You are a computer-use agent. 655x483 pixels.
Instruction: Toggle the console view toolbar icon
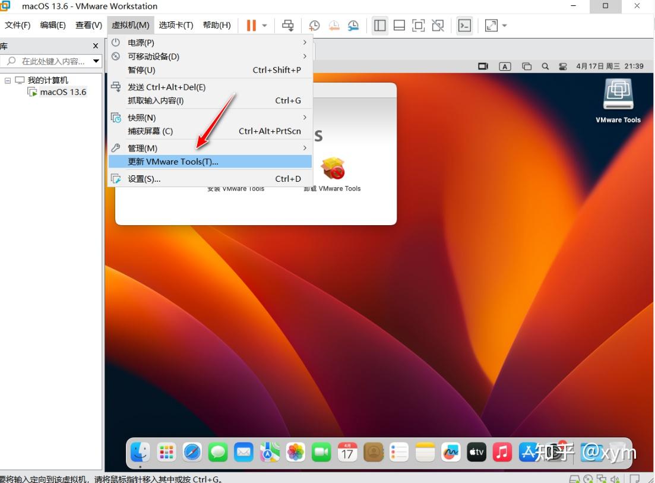[464, 26]
